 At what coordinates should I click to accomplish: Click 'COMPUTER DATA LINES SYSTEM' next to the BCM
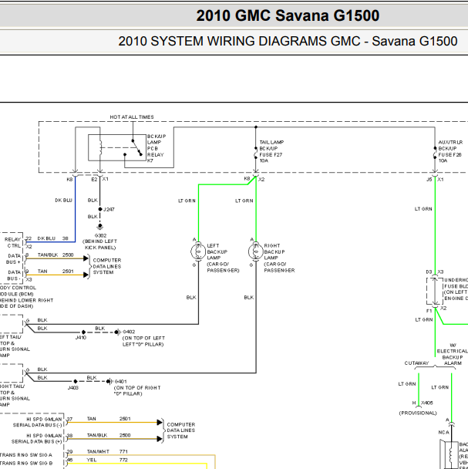[x=107, y=266]
